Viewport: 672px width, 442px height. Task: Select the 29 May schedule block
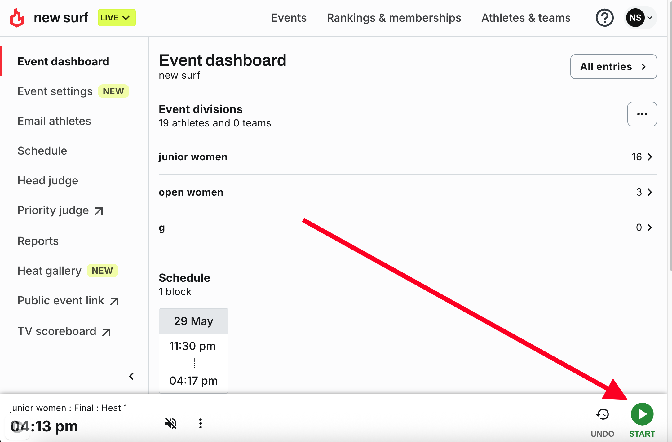pyautogui.click(x=193, y=351)
